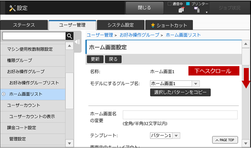Click the 通信中 communication status icon
The height and width of the screenshot is (148, 251).
click(x=182, y=10)
